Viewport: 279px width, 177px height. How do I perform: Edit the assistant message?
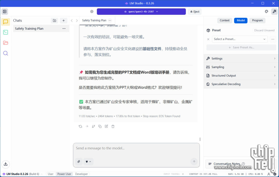point(106,126)
